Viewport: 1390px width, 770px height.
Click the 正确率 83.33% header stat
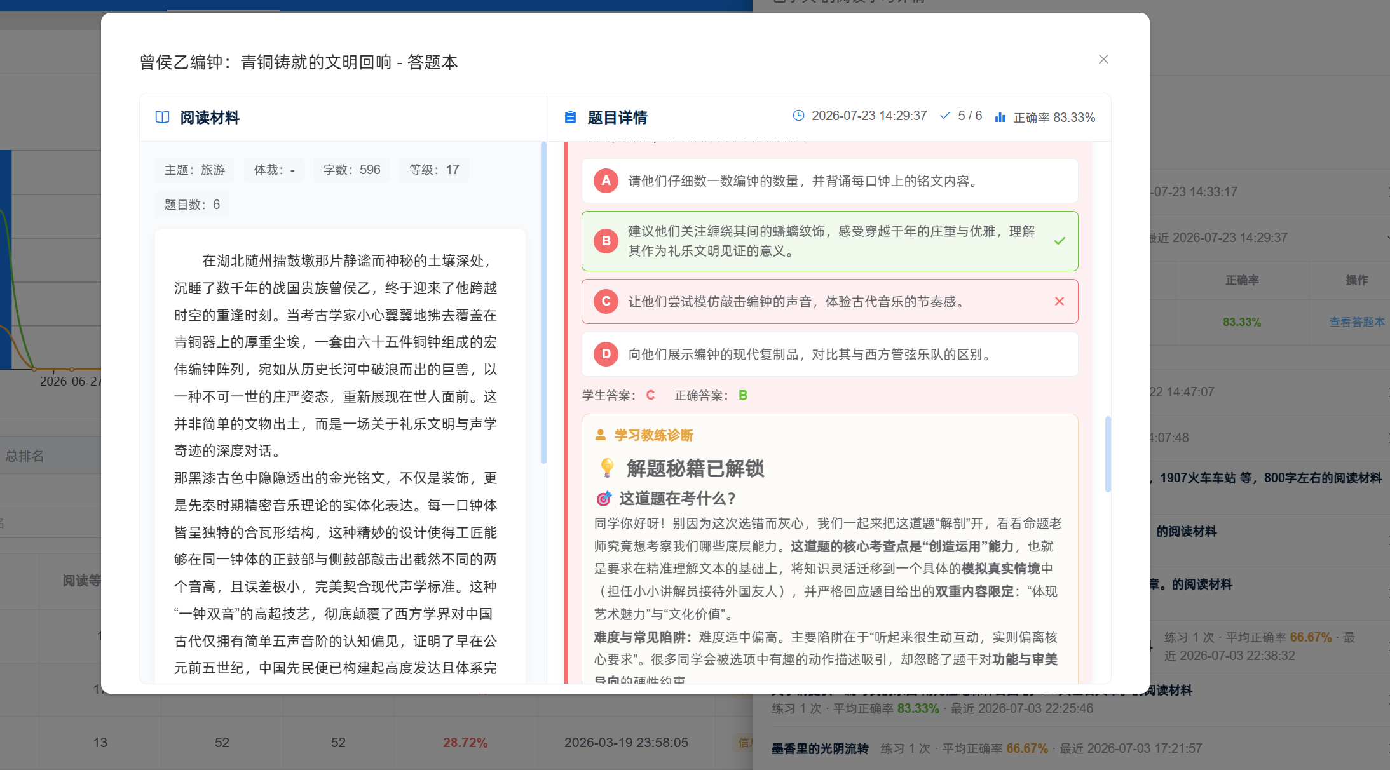point(1054,118)
